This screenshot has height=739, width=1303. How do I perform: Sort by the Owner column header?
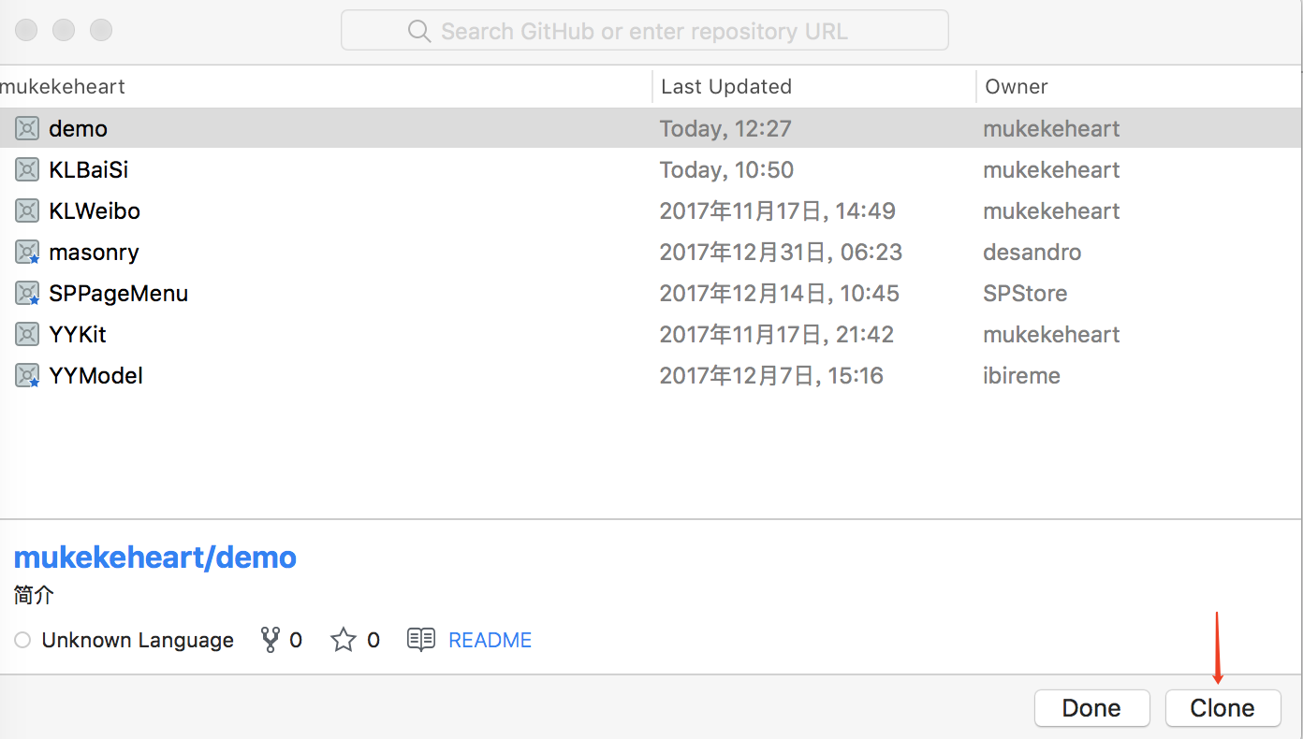tap(1017, 87)
